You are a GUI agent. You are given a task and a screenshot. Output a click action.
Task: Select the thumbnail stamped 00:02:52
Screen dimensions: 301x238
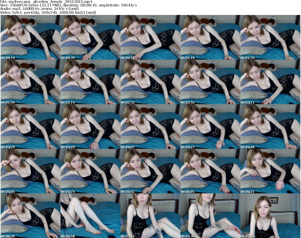point(210,82)
